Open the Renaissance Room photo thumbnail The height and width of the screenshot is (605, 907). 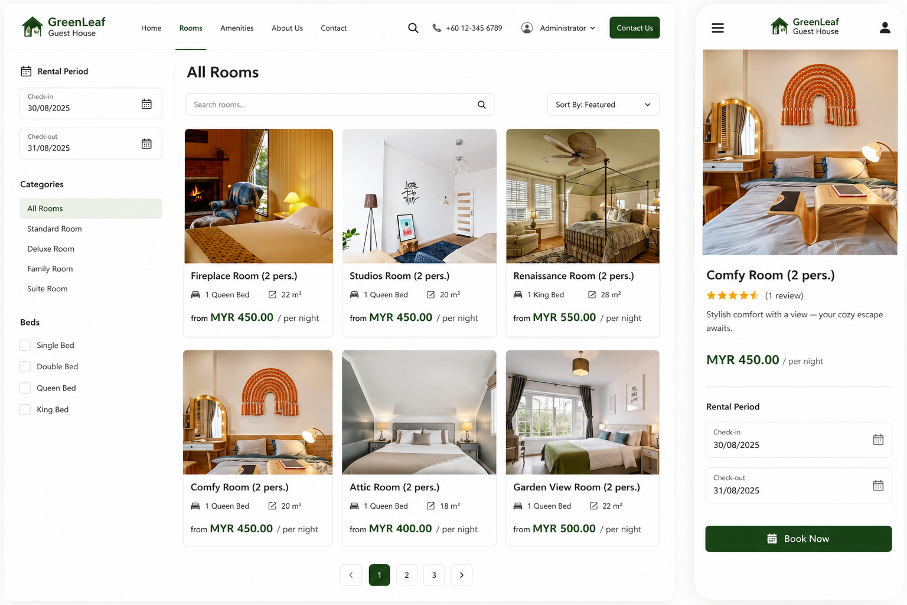pyautogui.click(x=583, y=196)
